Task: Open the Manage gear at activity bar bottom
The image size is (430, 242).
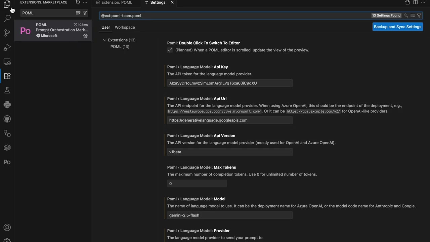Action: point(7,240)
